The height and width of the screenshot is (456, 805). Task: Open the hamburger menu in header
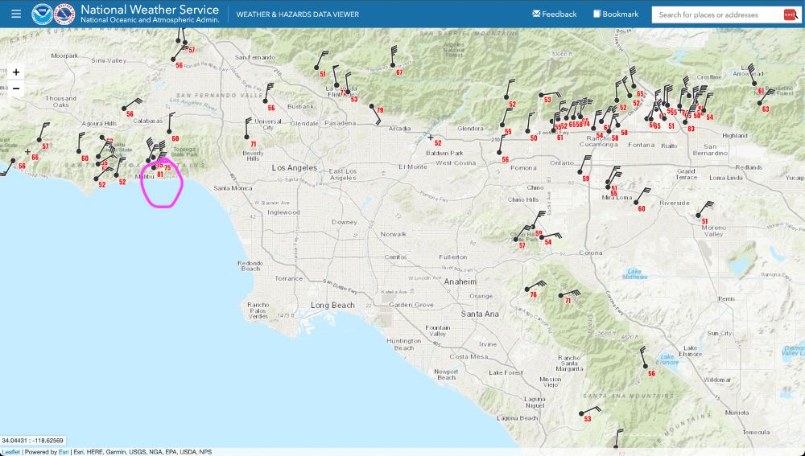(x=16, y=14)
